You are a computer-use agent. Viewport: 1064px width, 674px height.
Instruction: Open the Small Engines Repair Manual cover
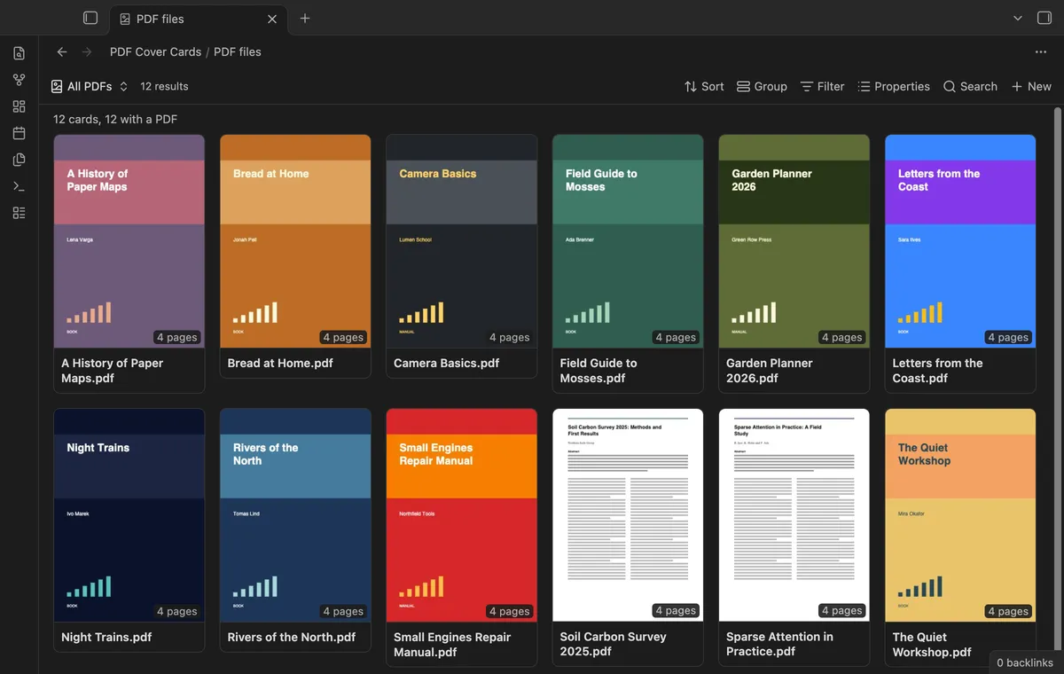pos(462,515)
